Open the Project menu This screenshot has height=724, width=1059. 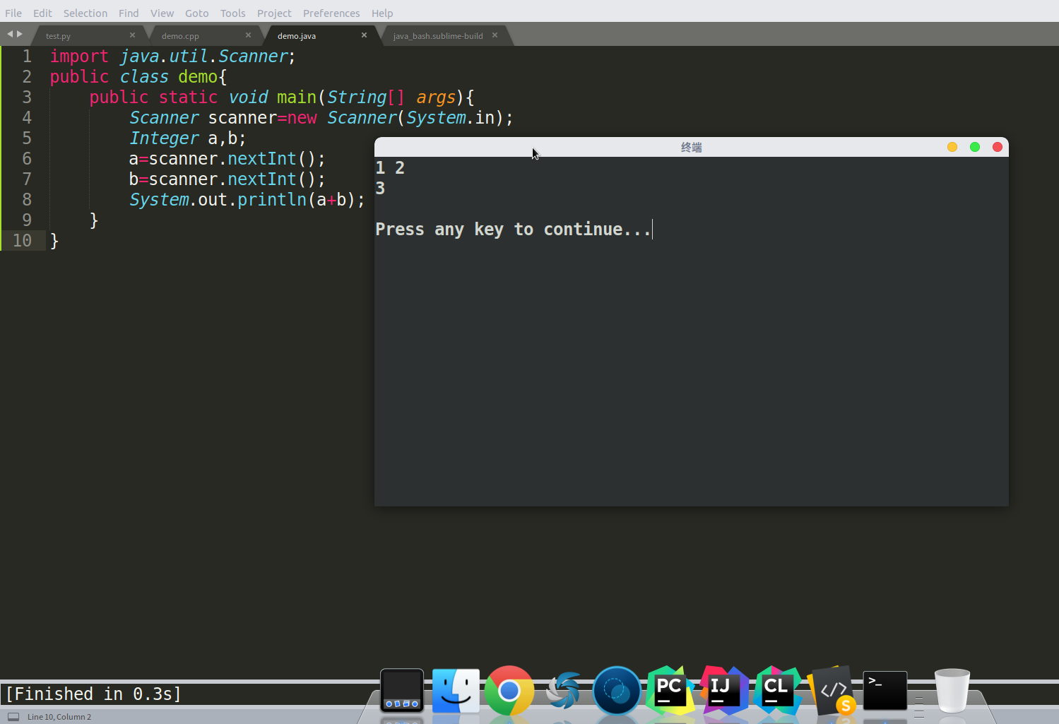274,13
